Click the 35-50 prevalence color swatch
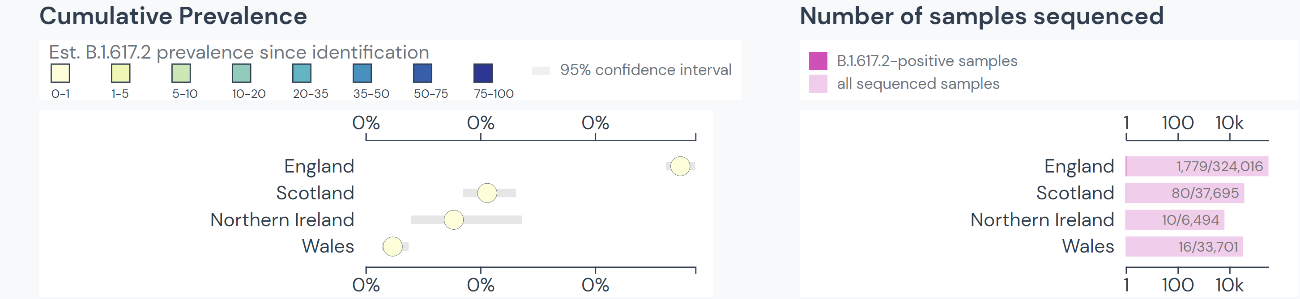This screenshot has width=1300, height=299. pyautogui.click(x=362, y=73)
